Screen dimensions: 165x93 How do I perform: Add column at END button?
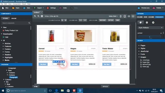[118, 20]
